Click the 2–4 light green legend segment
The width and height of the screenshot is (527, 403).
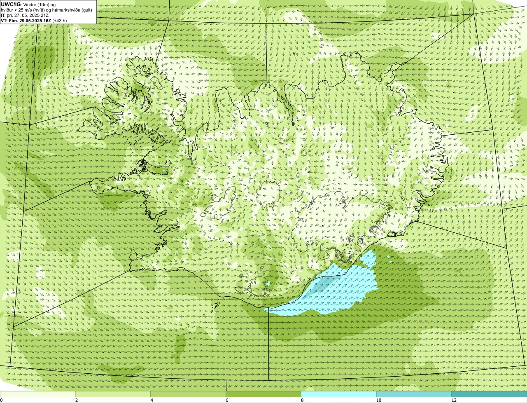click(113, 394)
